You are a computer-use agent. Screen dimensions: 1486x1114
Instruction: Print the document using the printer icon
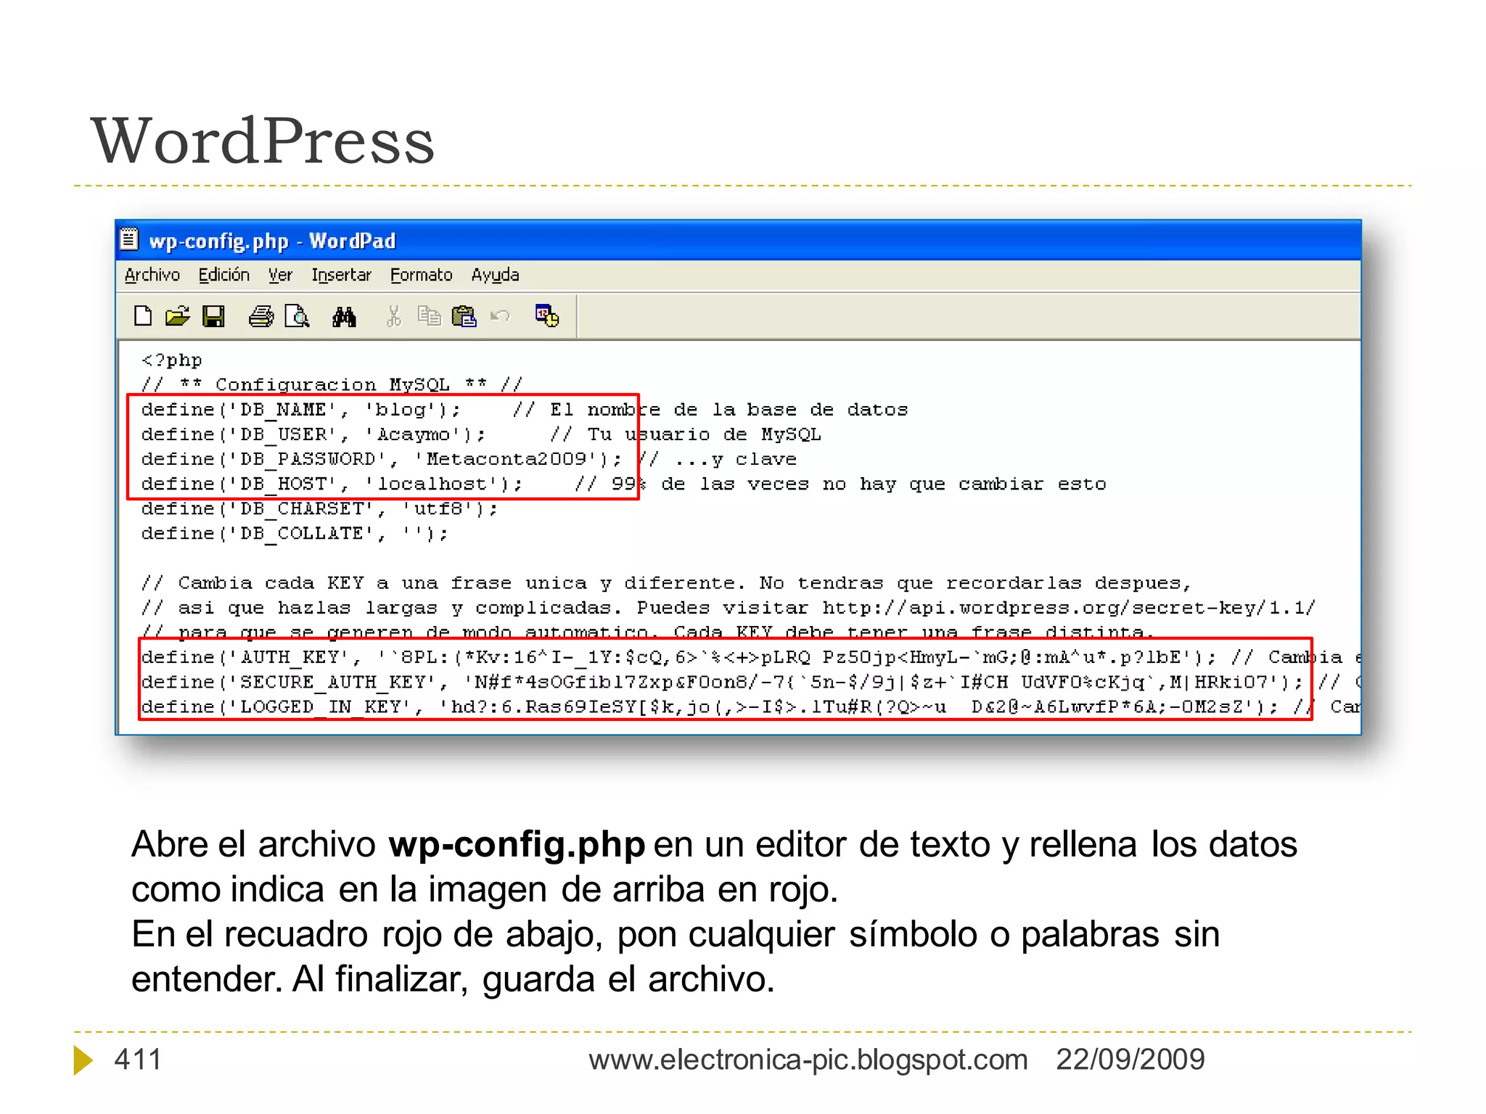[261, 316]
